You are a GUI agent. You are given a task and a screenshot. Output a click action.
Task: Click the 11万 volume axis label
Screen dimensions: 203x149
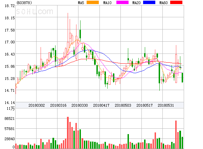click(10, 108)
